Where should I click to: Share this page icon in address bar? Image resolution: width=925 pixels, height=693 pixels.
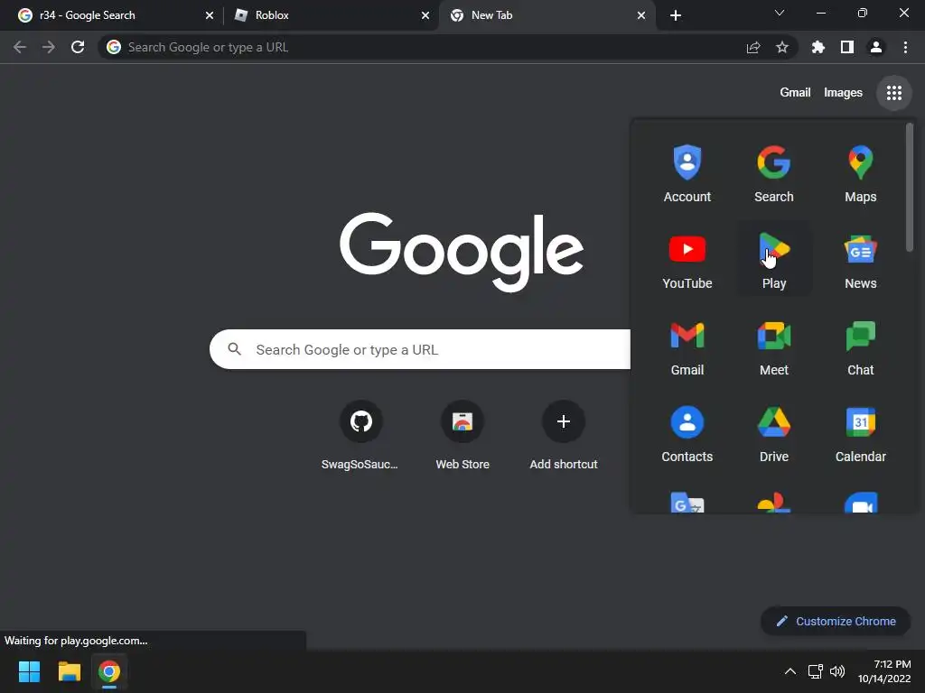point(752,47)
